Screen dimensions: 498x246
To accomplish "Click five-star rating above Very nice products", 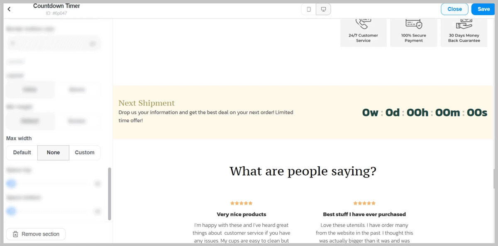I will (x=241, y=203).
